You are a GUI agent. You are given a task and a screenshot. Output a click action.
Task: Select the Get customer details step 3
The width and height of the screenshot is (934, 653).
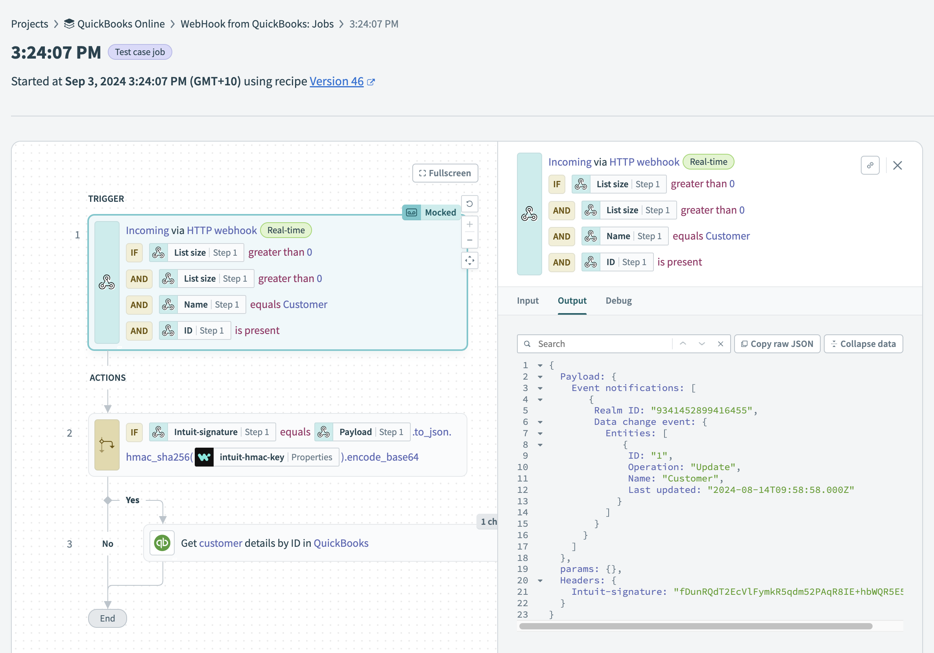point(320,543)
